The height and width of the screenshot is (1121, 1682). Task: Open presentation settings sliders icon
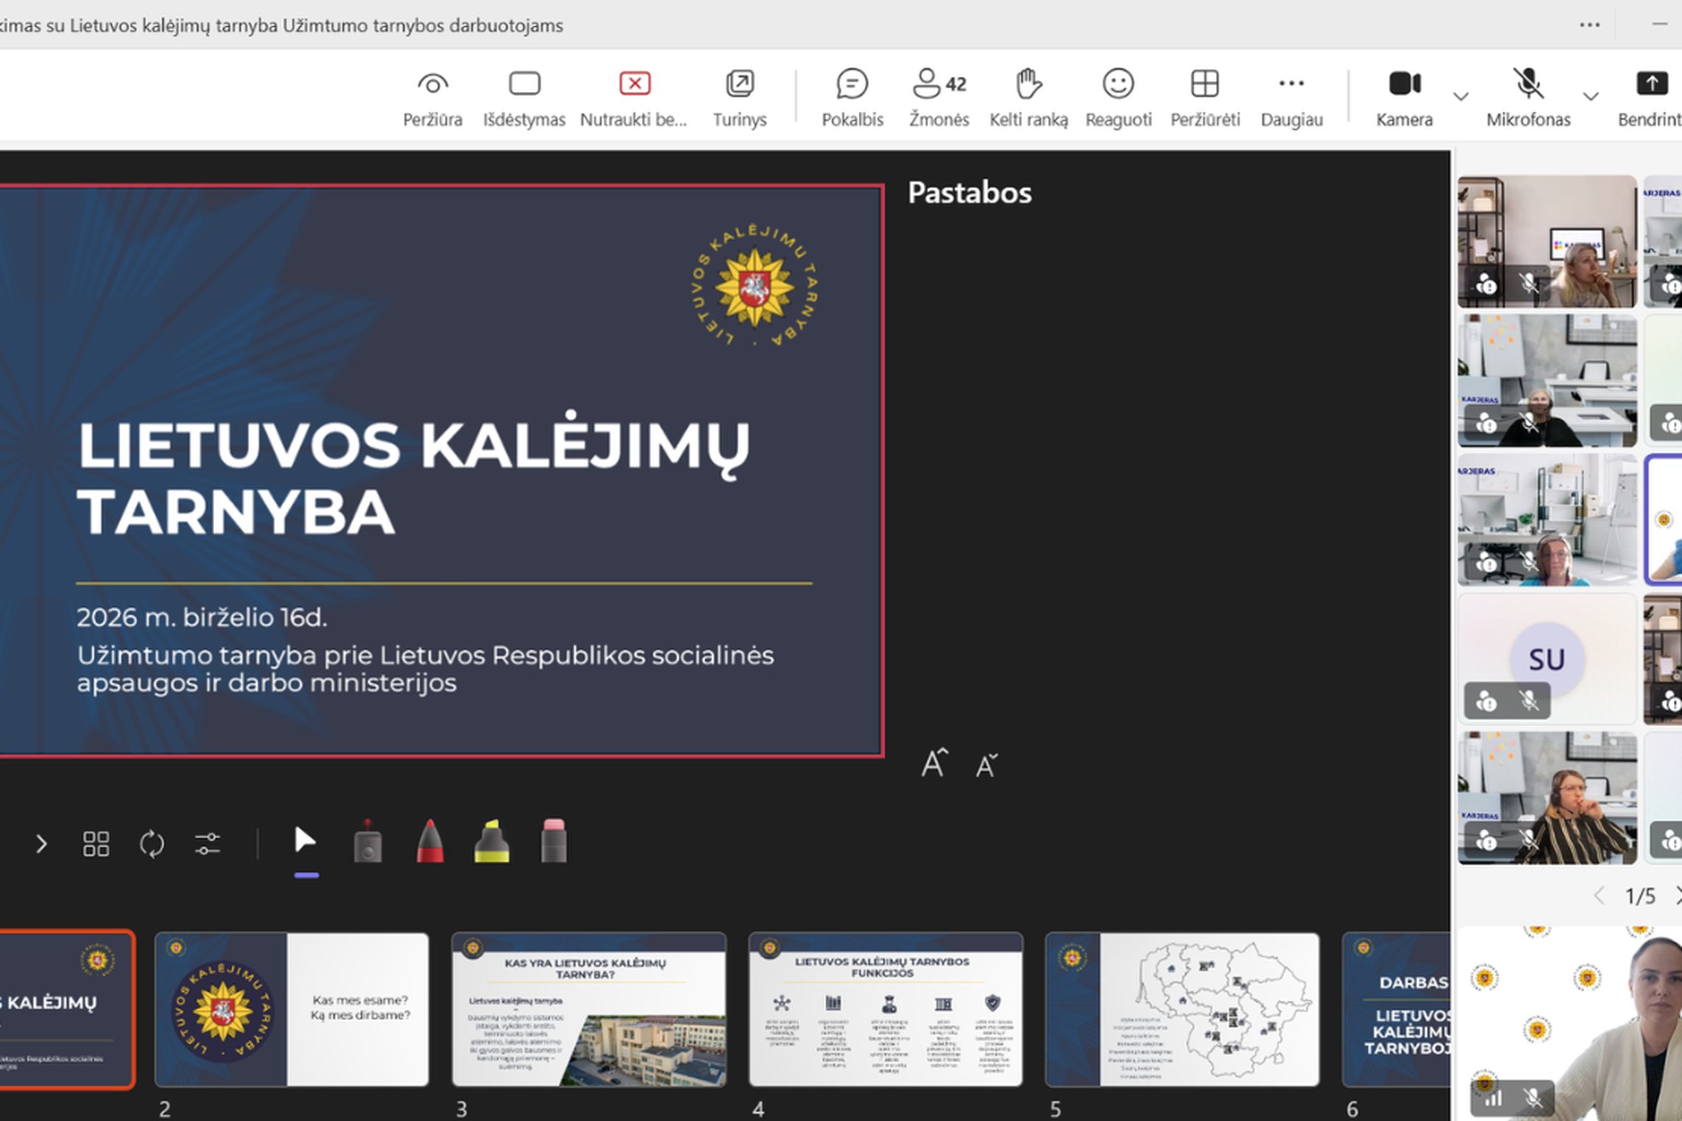click(207, 844)
